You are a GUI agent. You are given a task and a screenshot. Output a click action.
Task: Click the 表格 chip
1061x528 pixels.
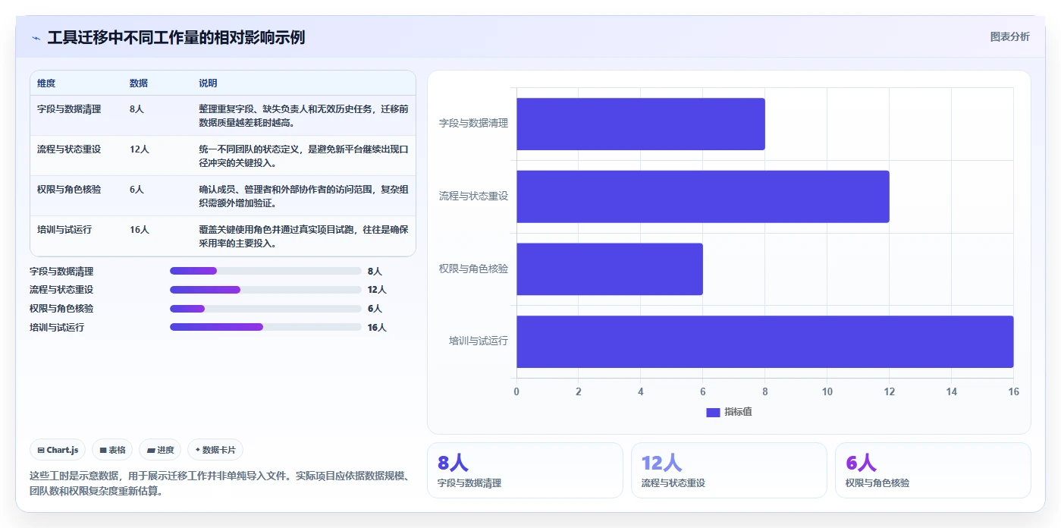click(x=112, y=450)
